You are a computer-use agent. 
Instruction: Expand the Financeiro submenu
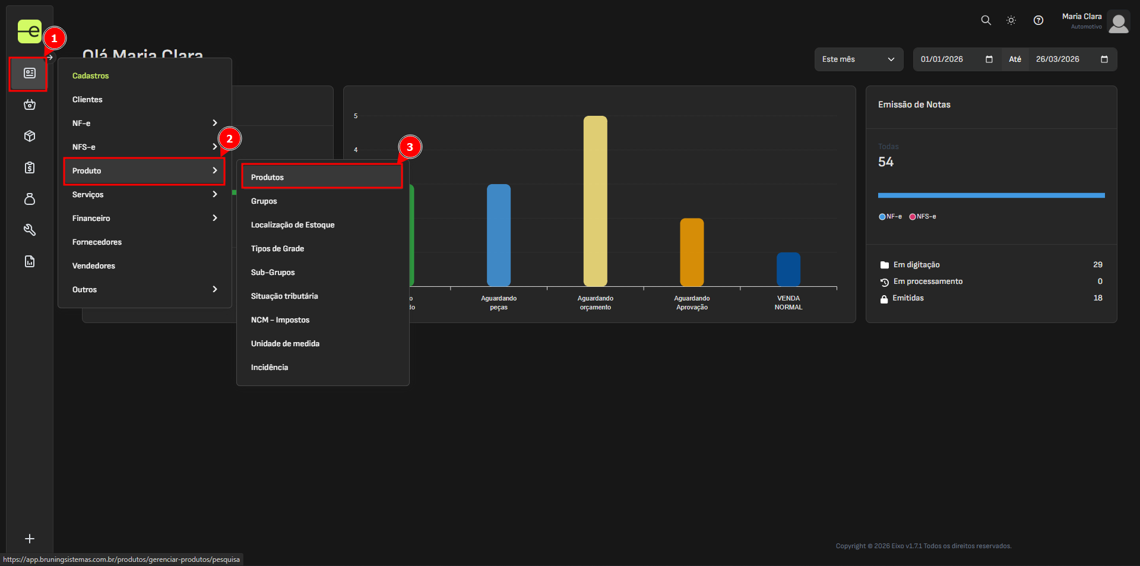(x=144, y=218)
